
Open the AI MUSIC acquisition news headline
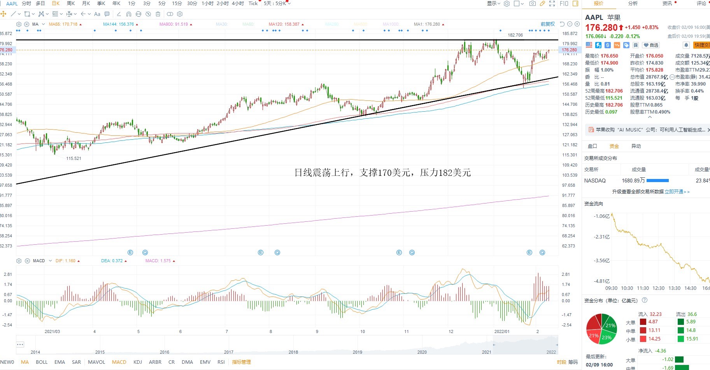click(x=650, y=130)
